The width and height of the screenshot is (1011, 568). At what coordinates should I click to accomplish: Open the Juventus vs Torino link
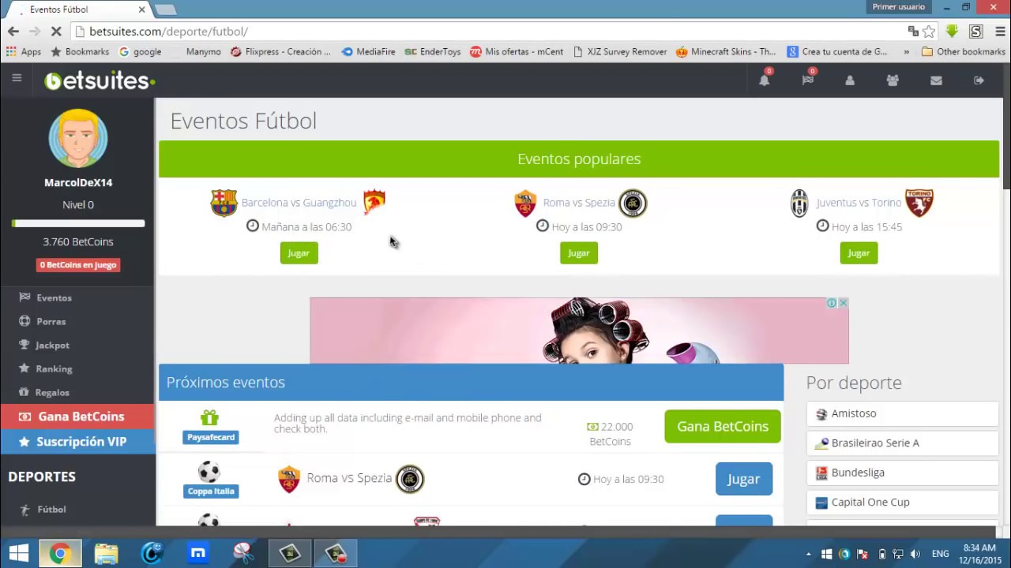[859, 203]
